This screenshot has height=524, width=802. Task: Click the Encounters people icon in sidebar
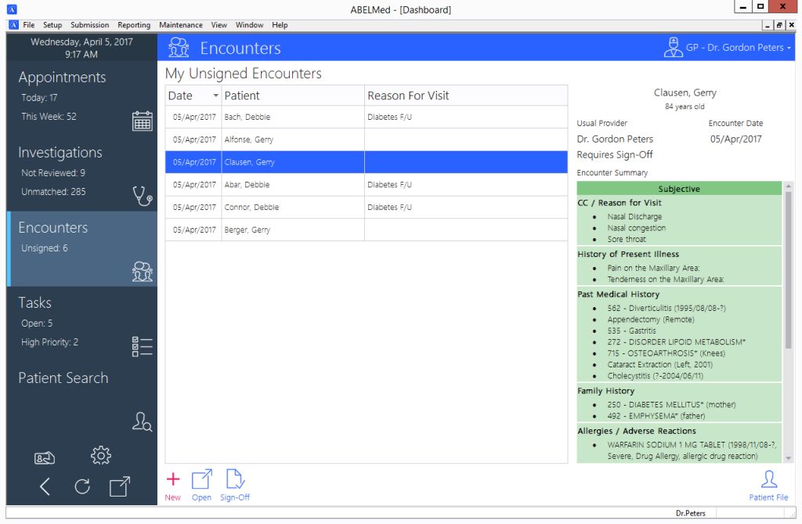click(142, 272)
